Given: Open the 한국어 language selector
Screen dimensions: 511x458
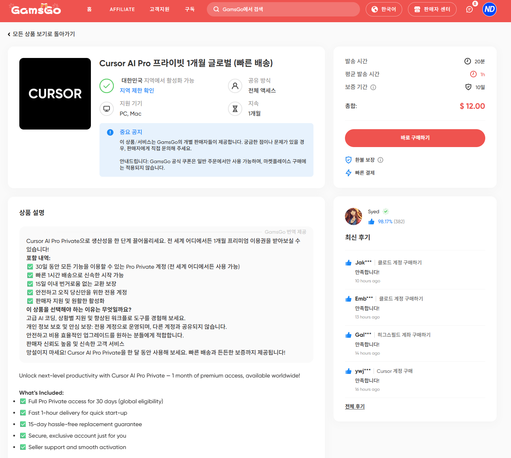Looking at the screenshot, I should [x=384, y=9].
